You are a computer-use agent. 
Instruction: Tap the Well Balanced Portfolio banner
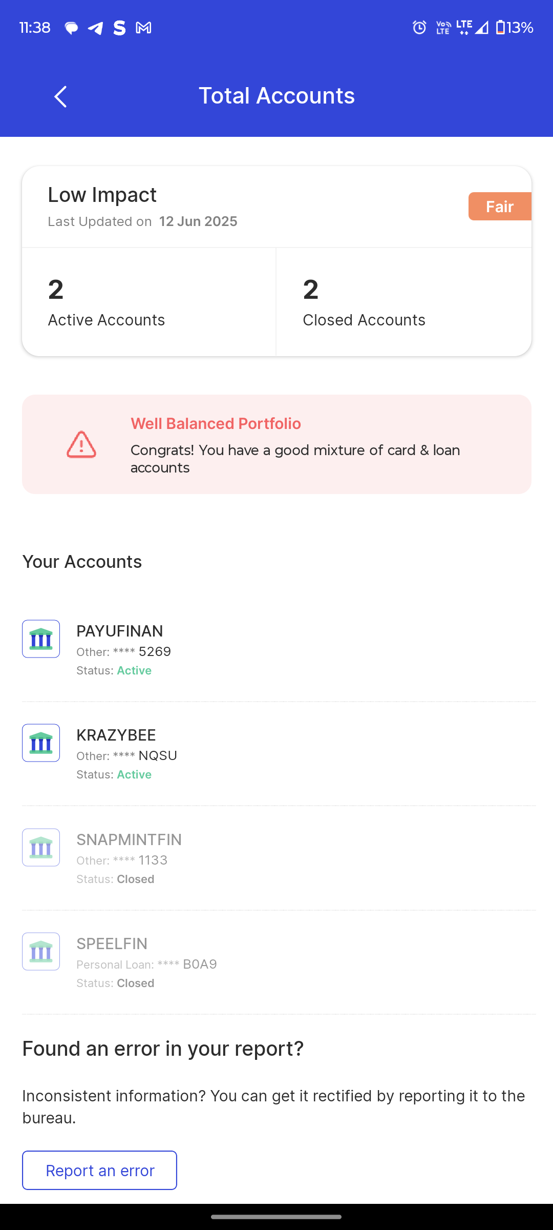tap(276, 444)
